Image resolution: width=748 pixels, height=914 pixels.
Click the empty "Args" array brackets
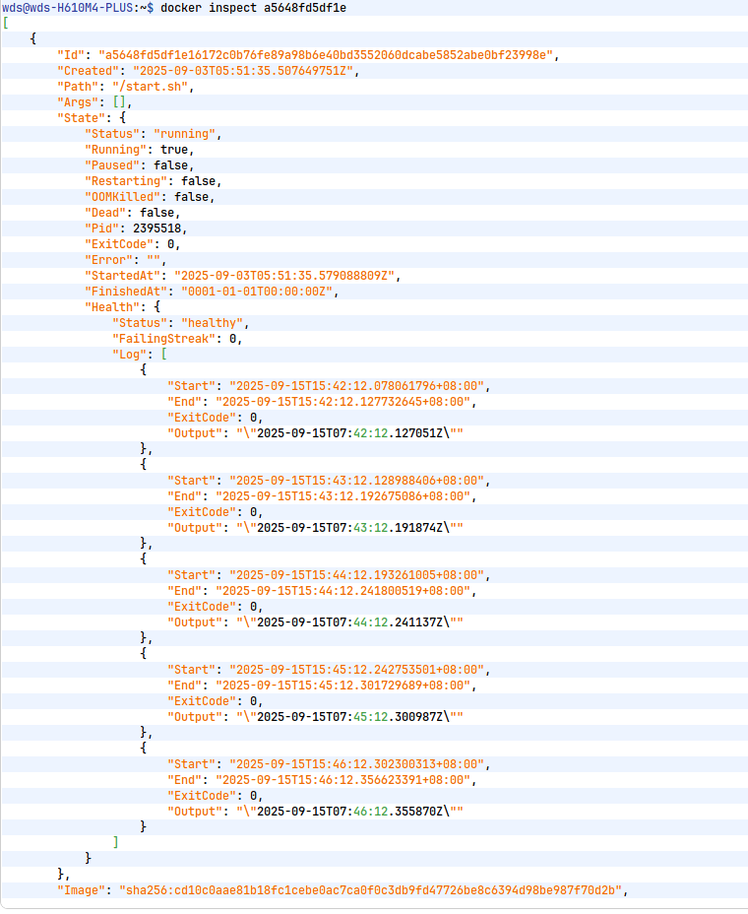pyautogui.click(x=119, y=102)
